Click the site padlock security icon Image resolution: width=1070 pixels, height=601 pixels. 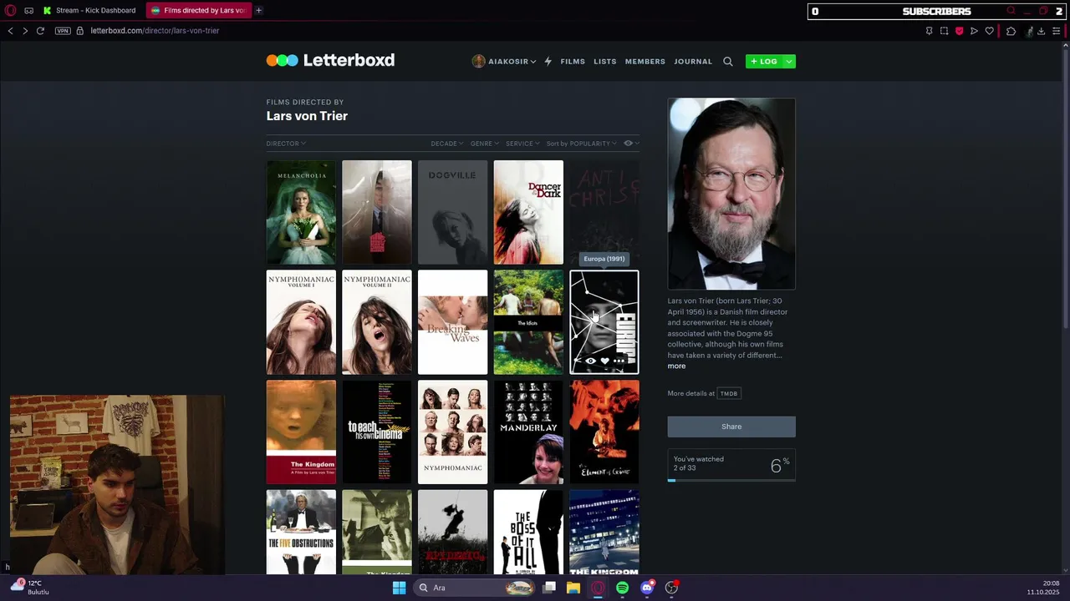pyautogui.click(x=80, y=31)
